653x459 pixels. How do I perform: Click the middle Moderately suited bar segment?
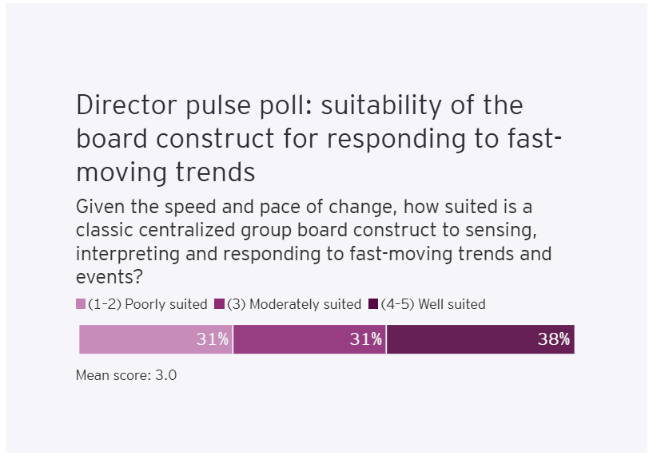tap(296, 339)
